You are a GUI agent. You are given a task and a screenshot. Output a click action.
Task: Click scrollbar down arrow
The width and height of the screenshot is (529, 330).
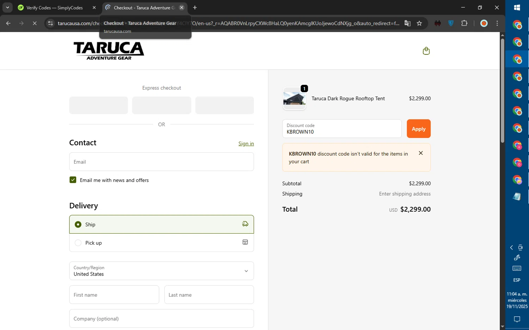(x=503, y=327)
